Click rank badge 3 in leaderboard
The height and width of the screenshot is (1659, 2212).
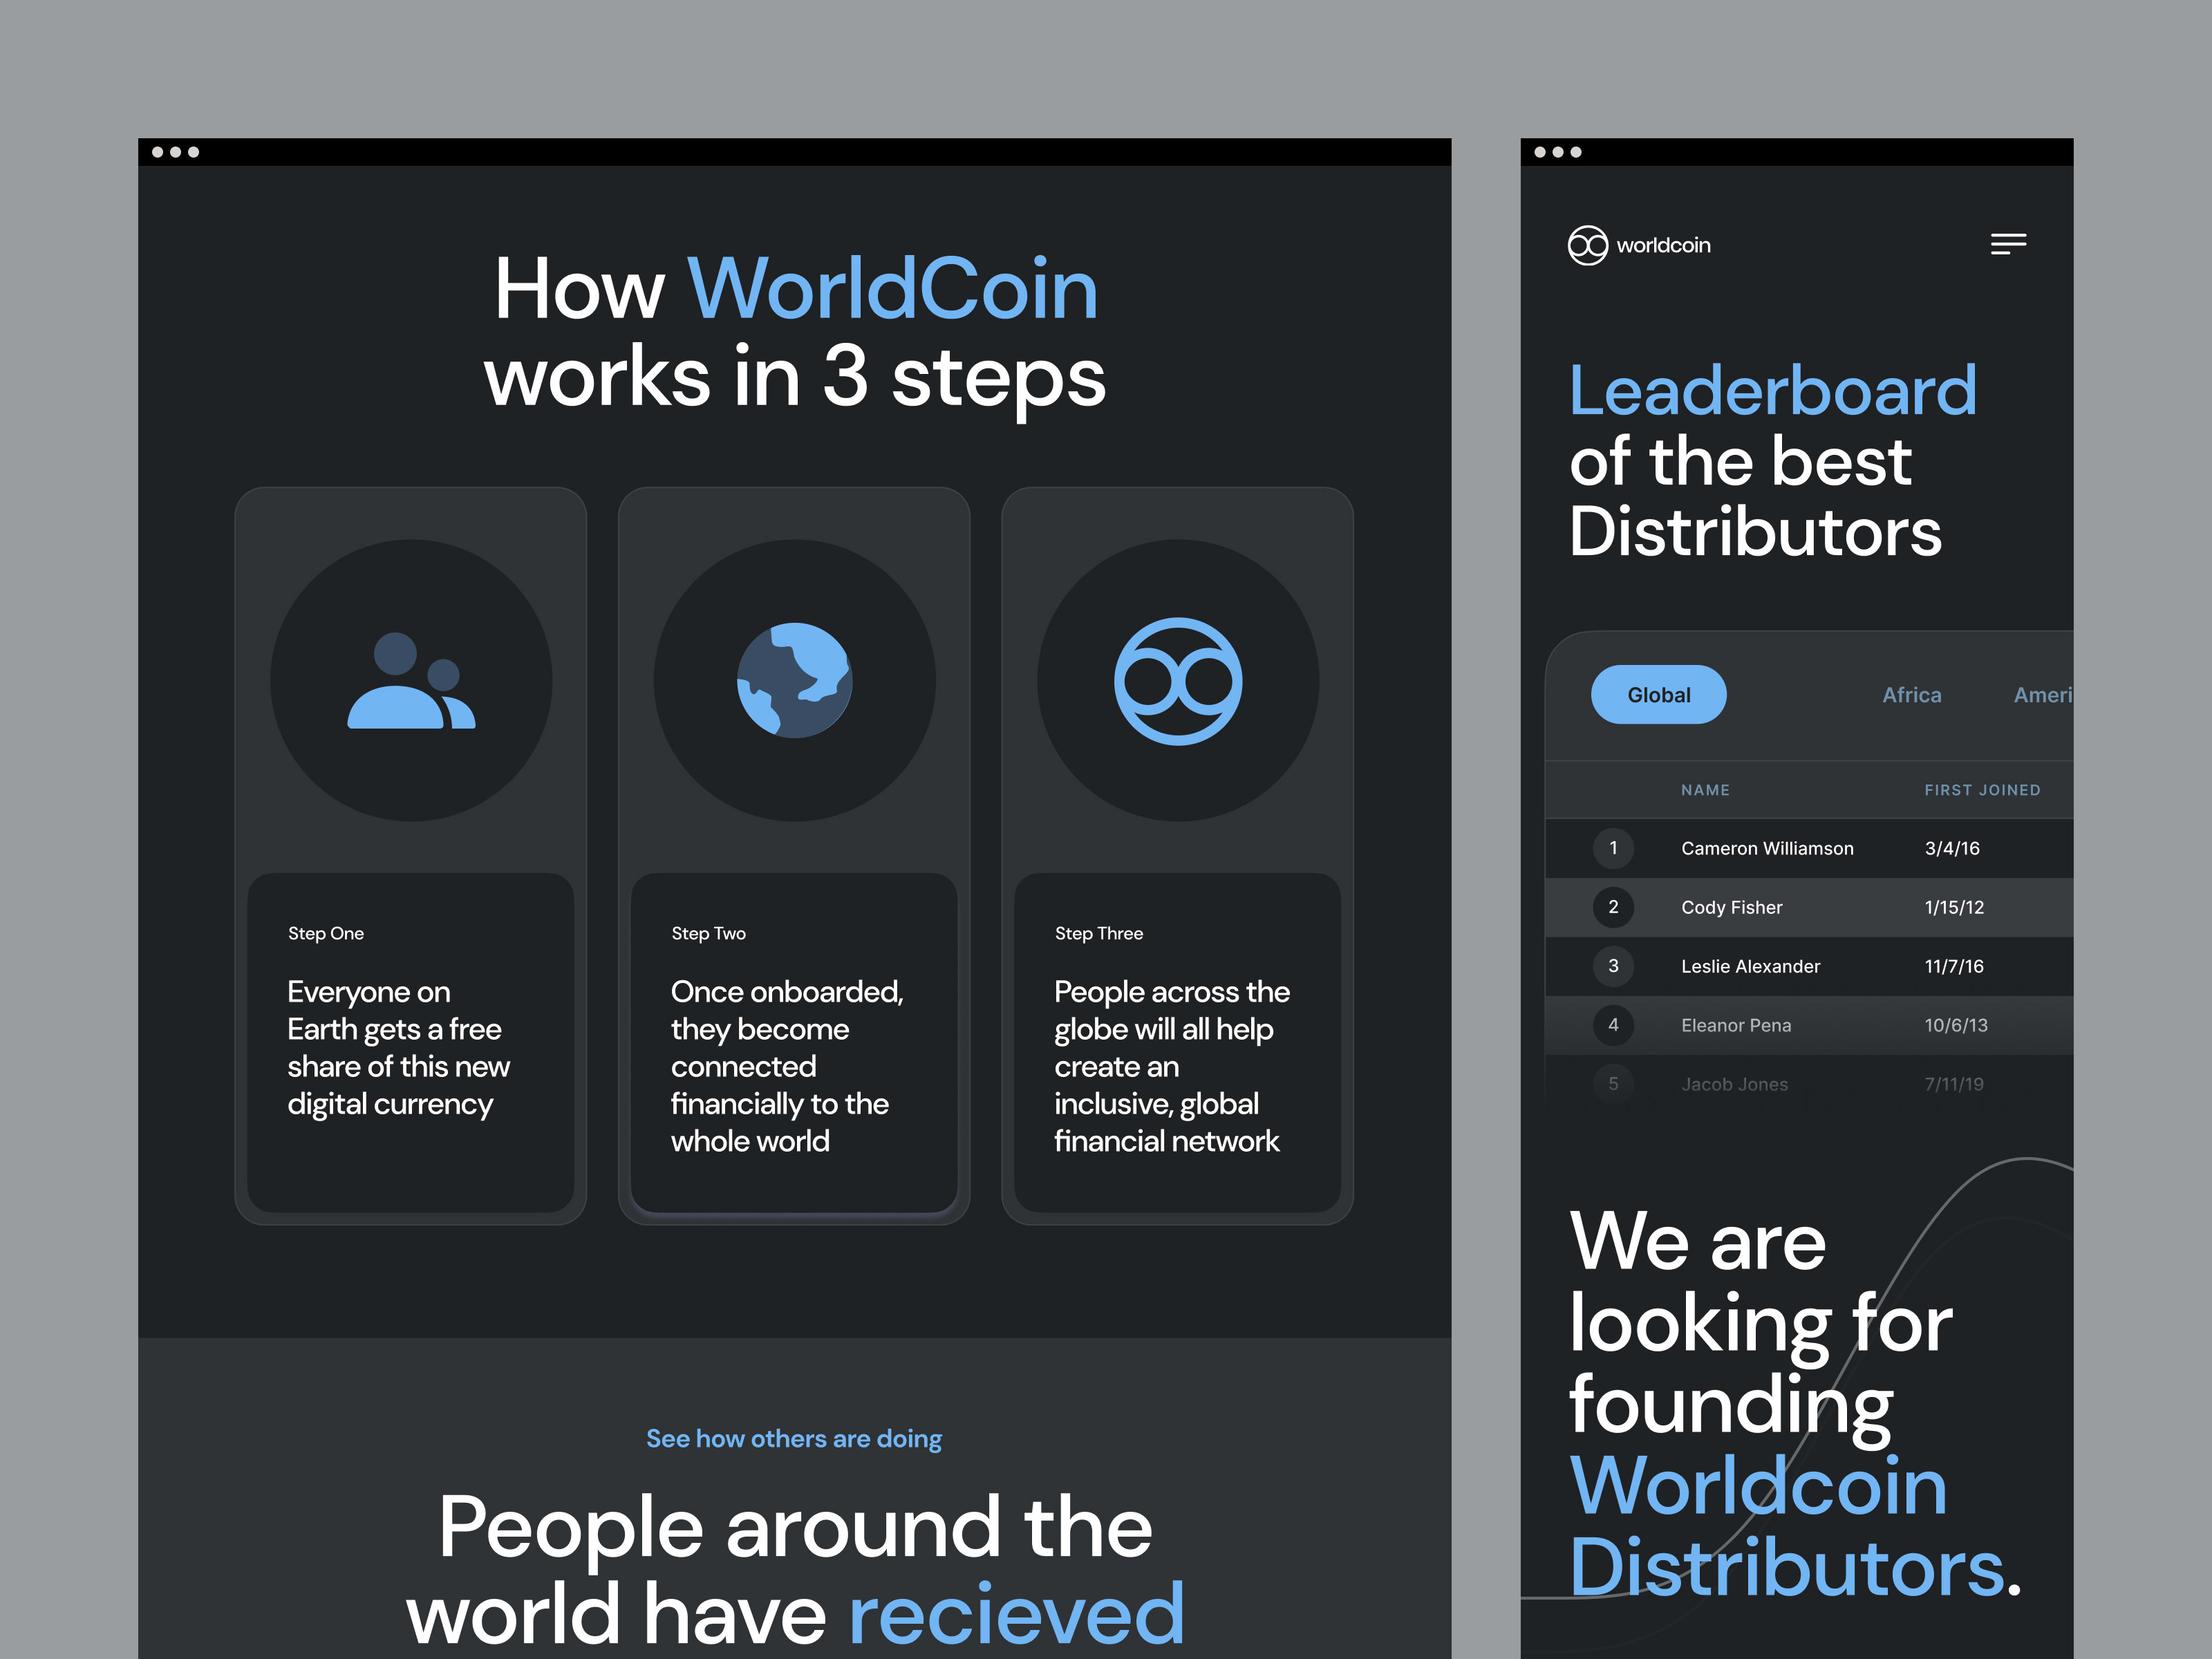click(x=1613, y=966)
